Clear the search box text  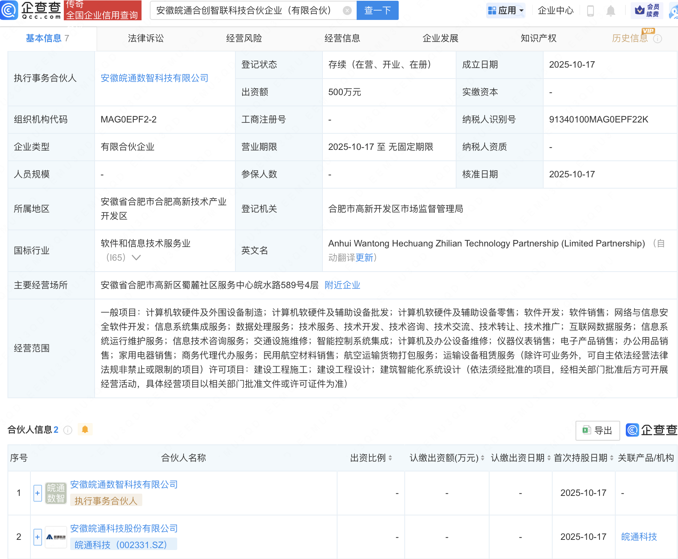coord(347,11)
